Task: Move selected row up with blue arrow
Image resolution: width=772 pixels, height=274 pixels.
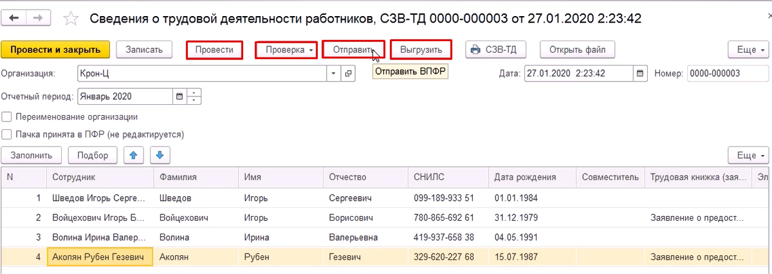Action: [133, 155]
